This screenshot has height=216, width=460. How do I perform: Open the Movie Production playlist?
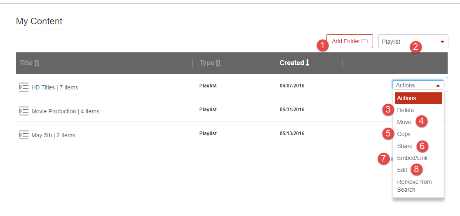tap(65, 112)
